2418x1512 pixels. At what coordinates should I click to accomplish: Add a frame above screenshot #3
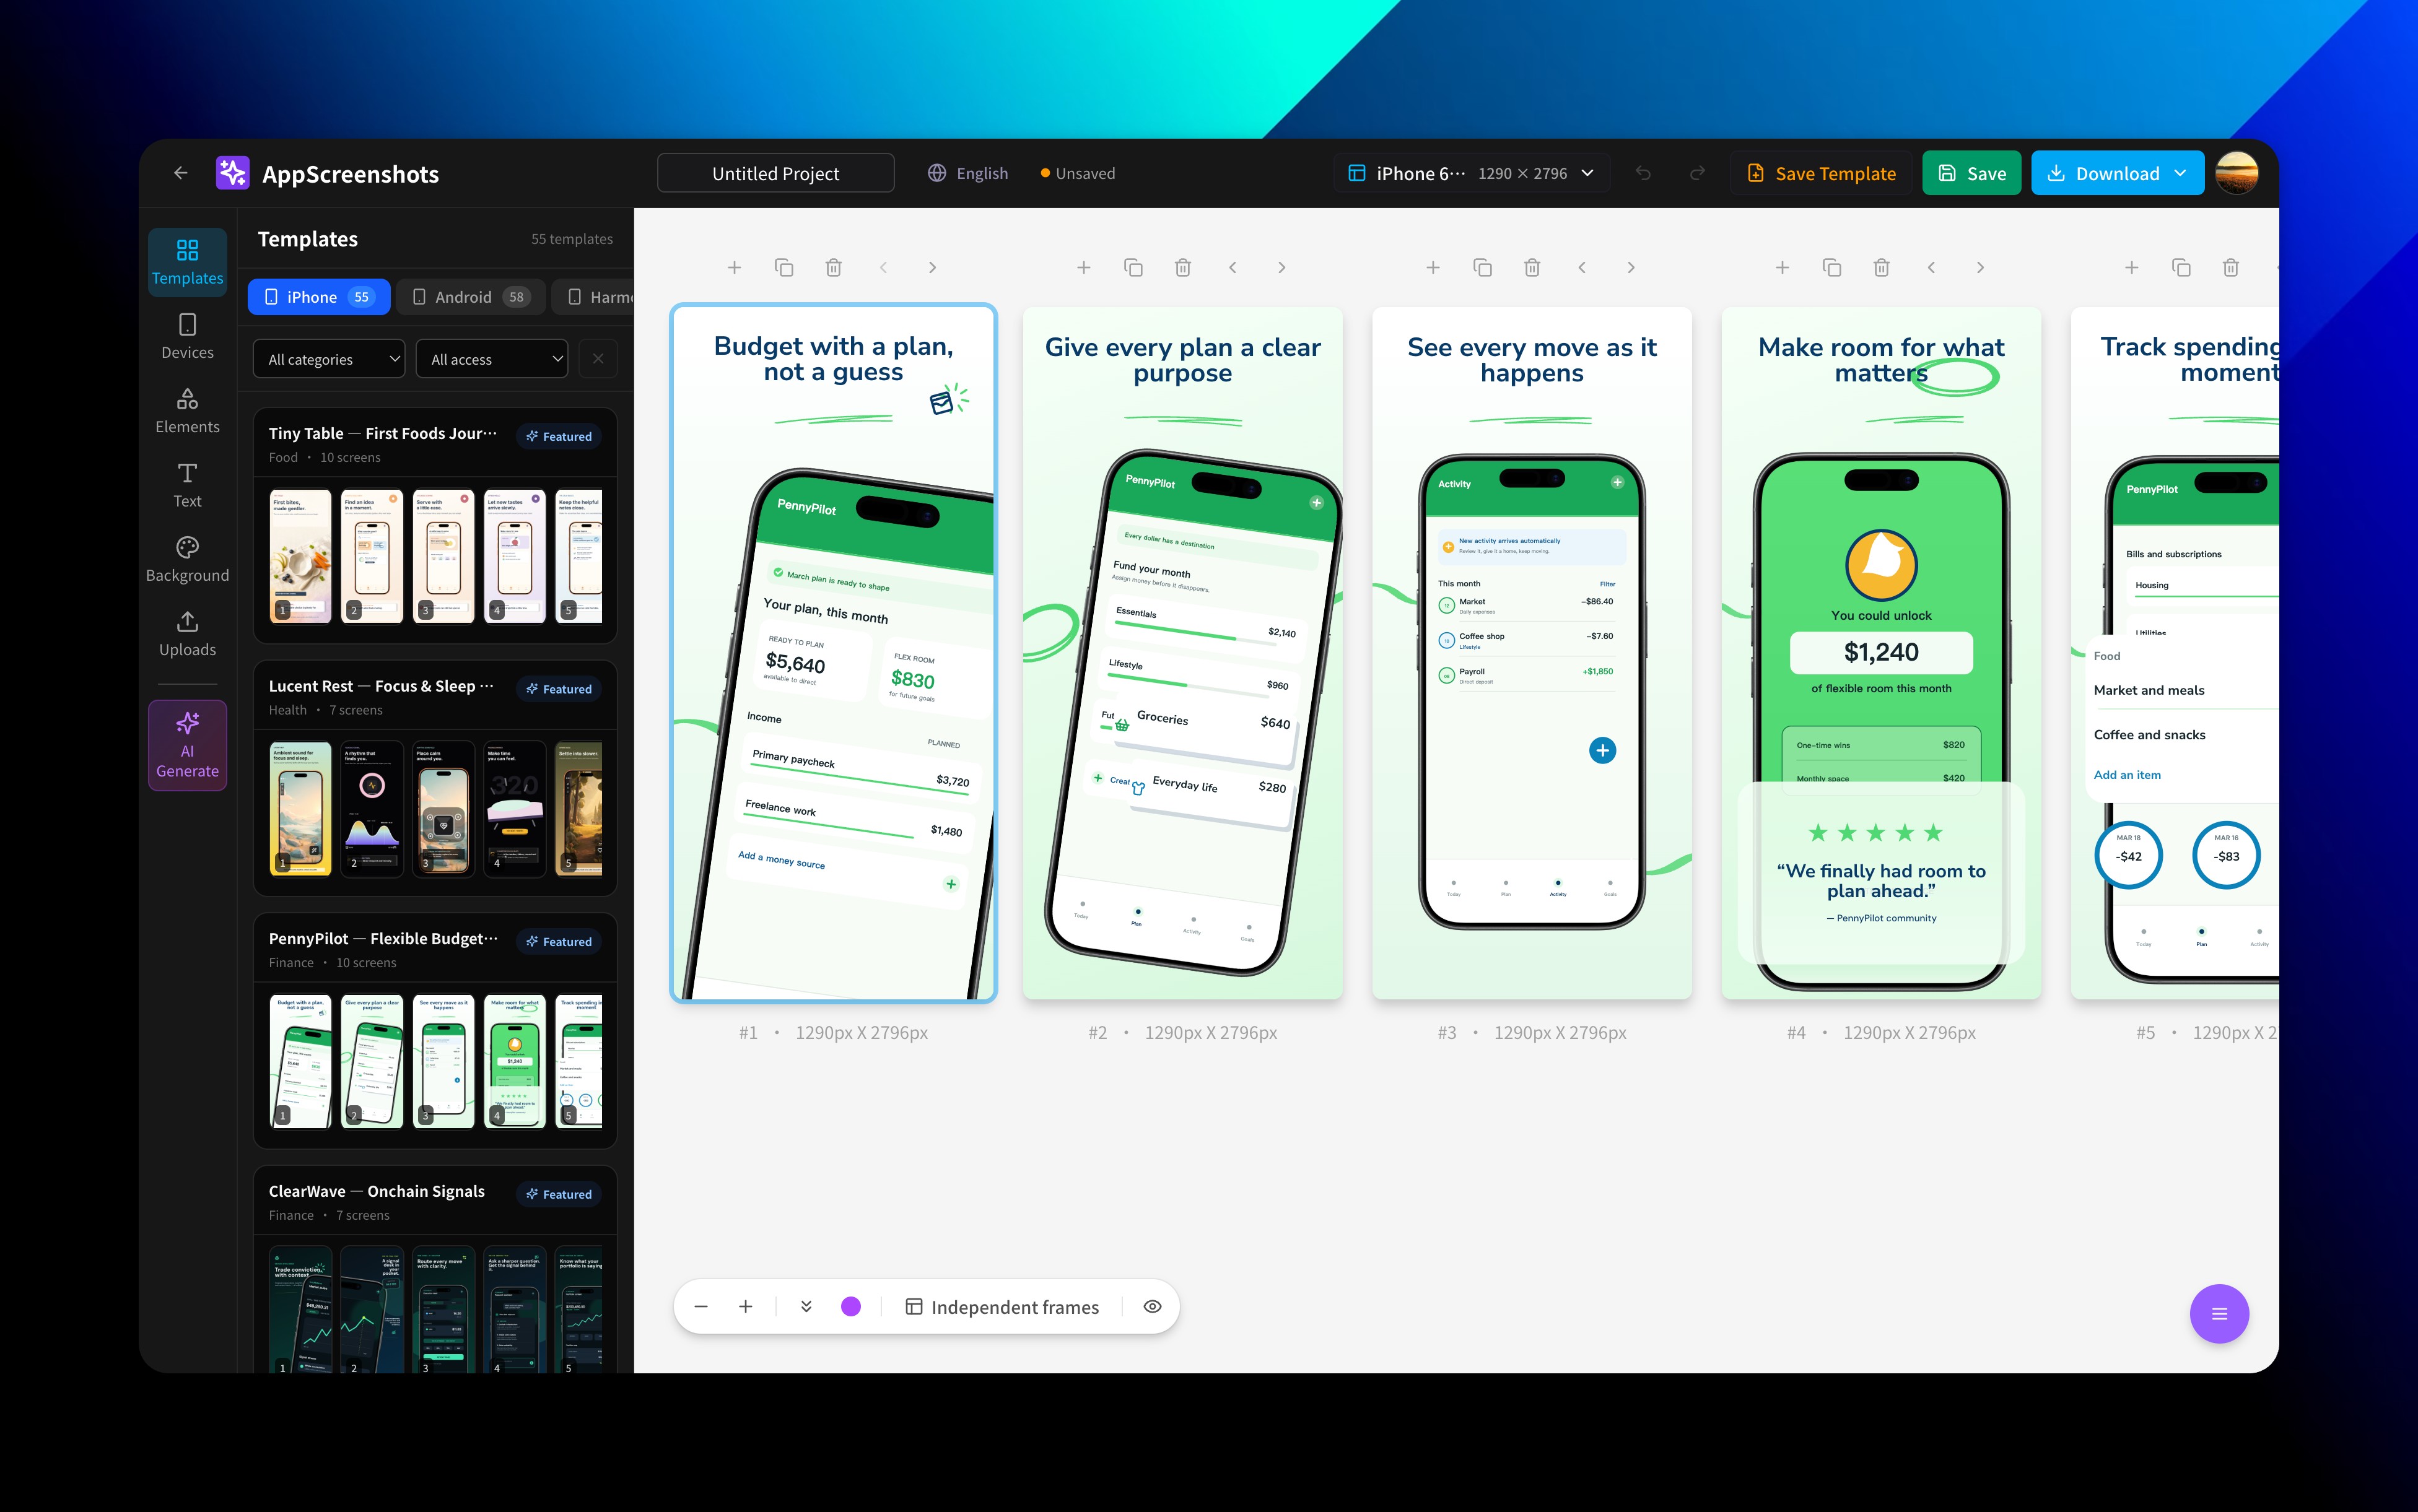click(1433, 267)
